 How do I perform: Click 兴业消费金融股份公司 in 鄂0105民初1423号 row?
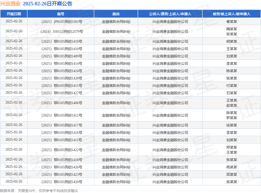click(170, 175)
